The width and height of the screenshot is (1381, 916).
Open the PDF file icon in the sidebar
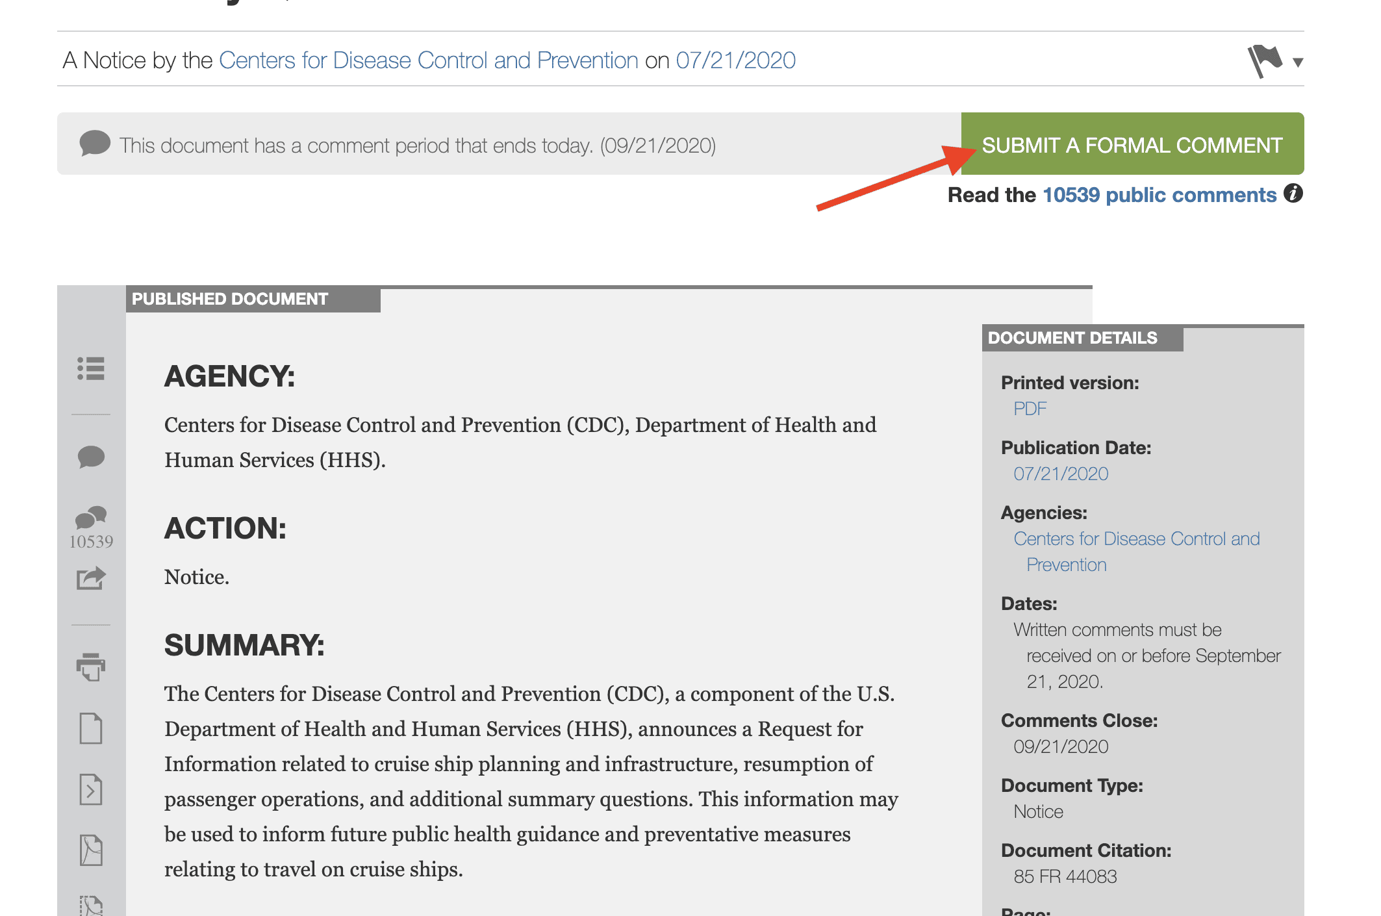click(x=91, y=850)
